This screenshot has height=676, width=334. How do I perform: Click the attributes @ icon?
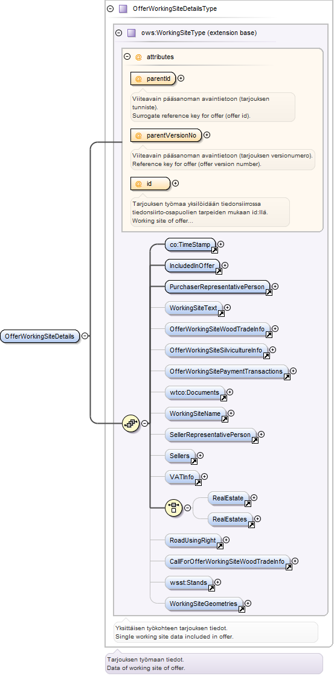pyautogui.click(x=138, y=57)
